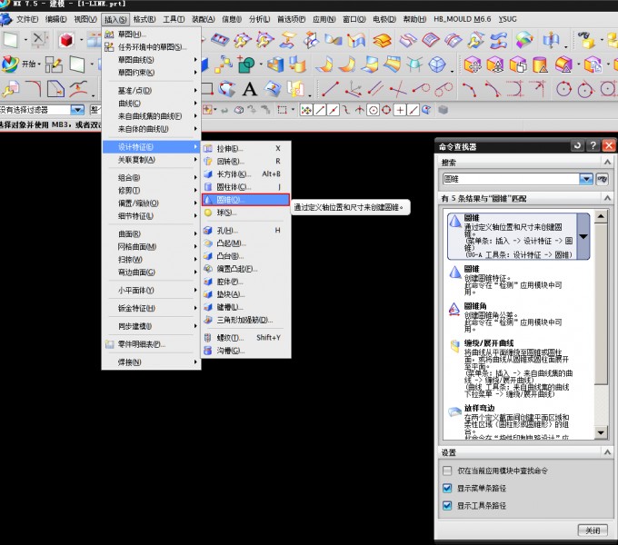Image resolution: width=618 pixels, height=545 pixels.
Task: Click the binoculars button beside search field
Action: tap(603, 179)
